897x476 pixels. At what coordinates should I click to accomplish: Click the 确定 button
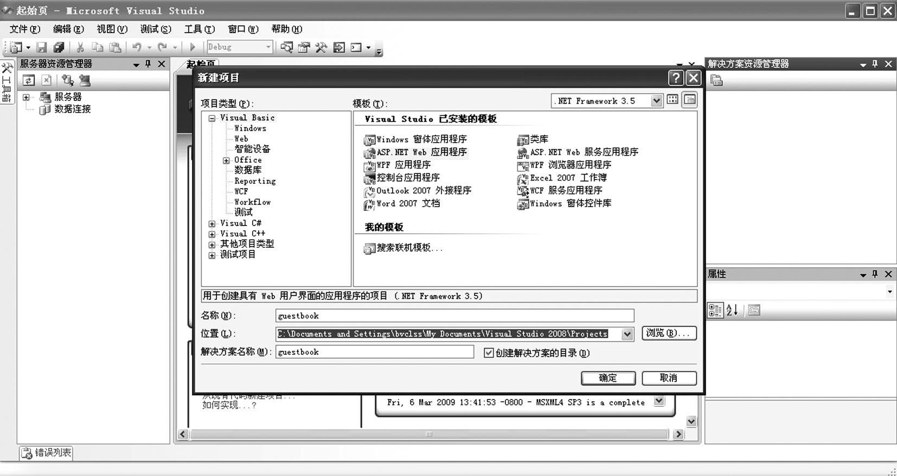[x=608, y=378]
